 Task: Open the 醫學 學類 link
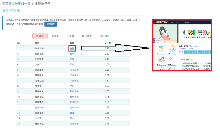72,54
